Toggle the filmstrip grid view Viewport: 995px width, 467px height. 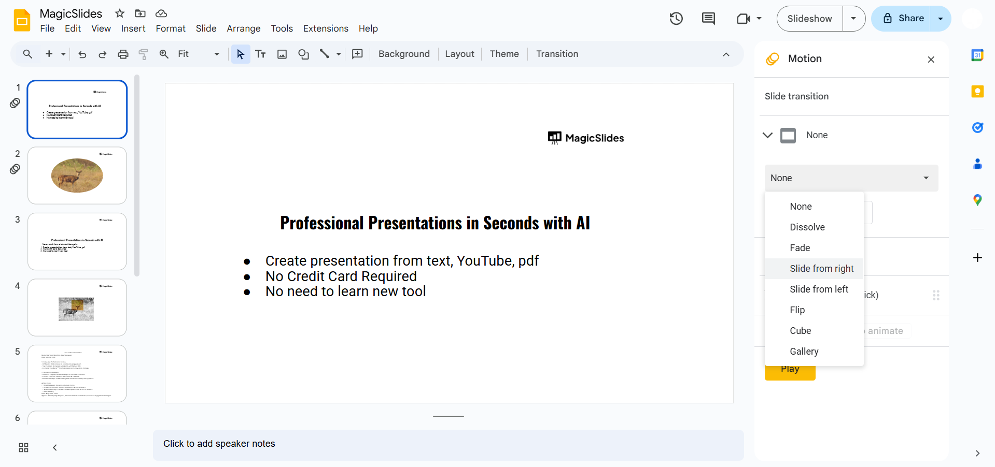pos(23,447)
